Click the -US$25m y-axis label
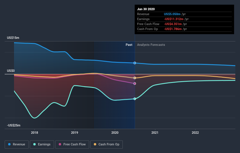Image resolution: width=240 pixels, height=153 pixels. pos(14,125)
